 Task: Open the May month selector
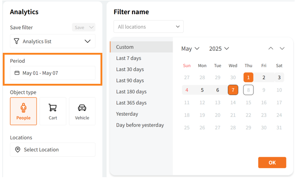190,49
